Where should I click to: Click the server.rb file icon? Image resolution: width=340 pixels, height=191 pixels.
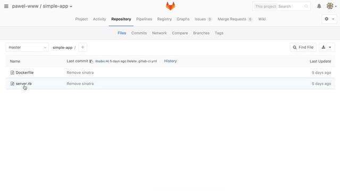(x=12, y=84)
